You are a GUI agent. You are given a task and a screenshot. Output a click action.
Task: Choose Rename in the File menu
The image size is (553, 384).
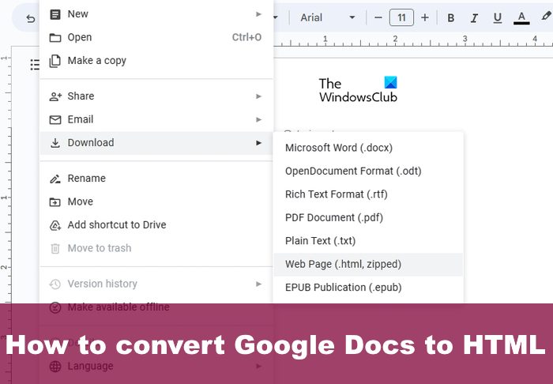tap(156, 179)
